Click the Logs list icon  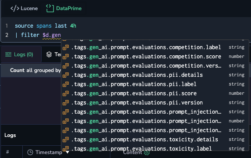8,54
